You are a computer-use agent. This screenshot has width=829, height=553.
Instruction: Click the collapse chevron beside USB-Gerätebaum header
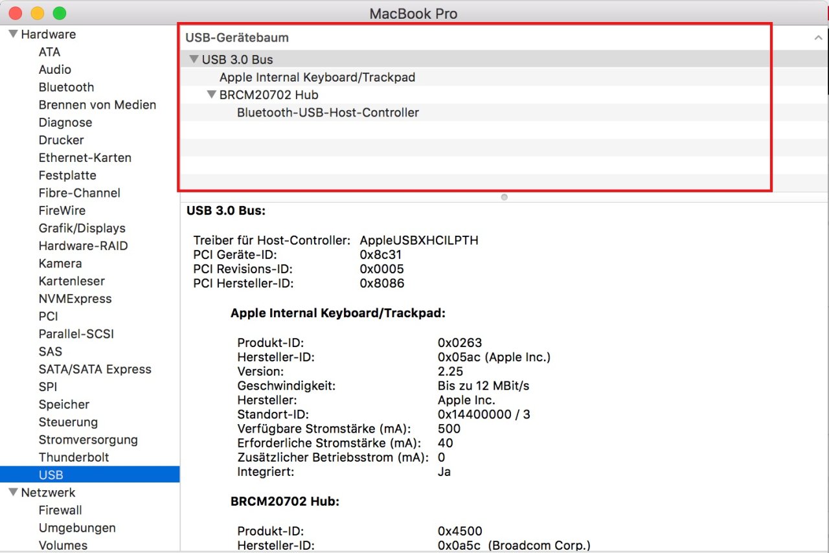(818, 38)
